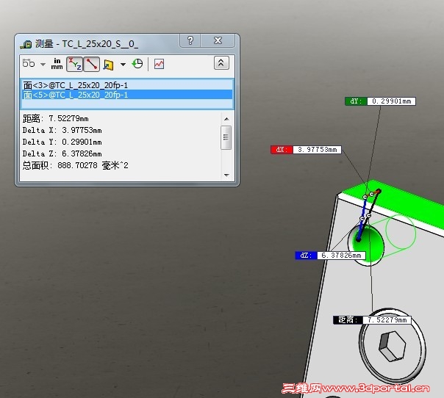The width and height of the screenshot is (444, 398).
Task: Click the black 距离 7.52279mm callout
Action: [372, 320]
